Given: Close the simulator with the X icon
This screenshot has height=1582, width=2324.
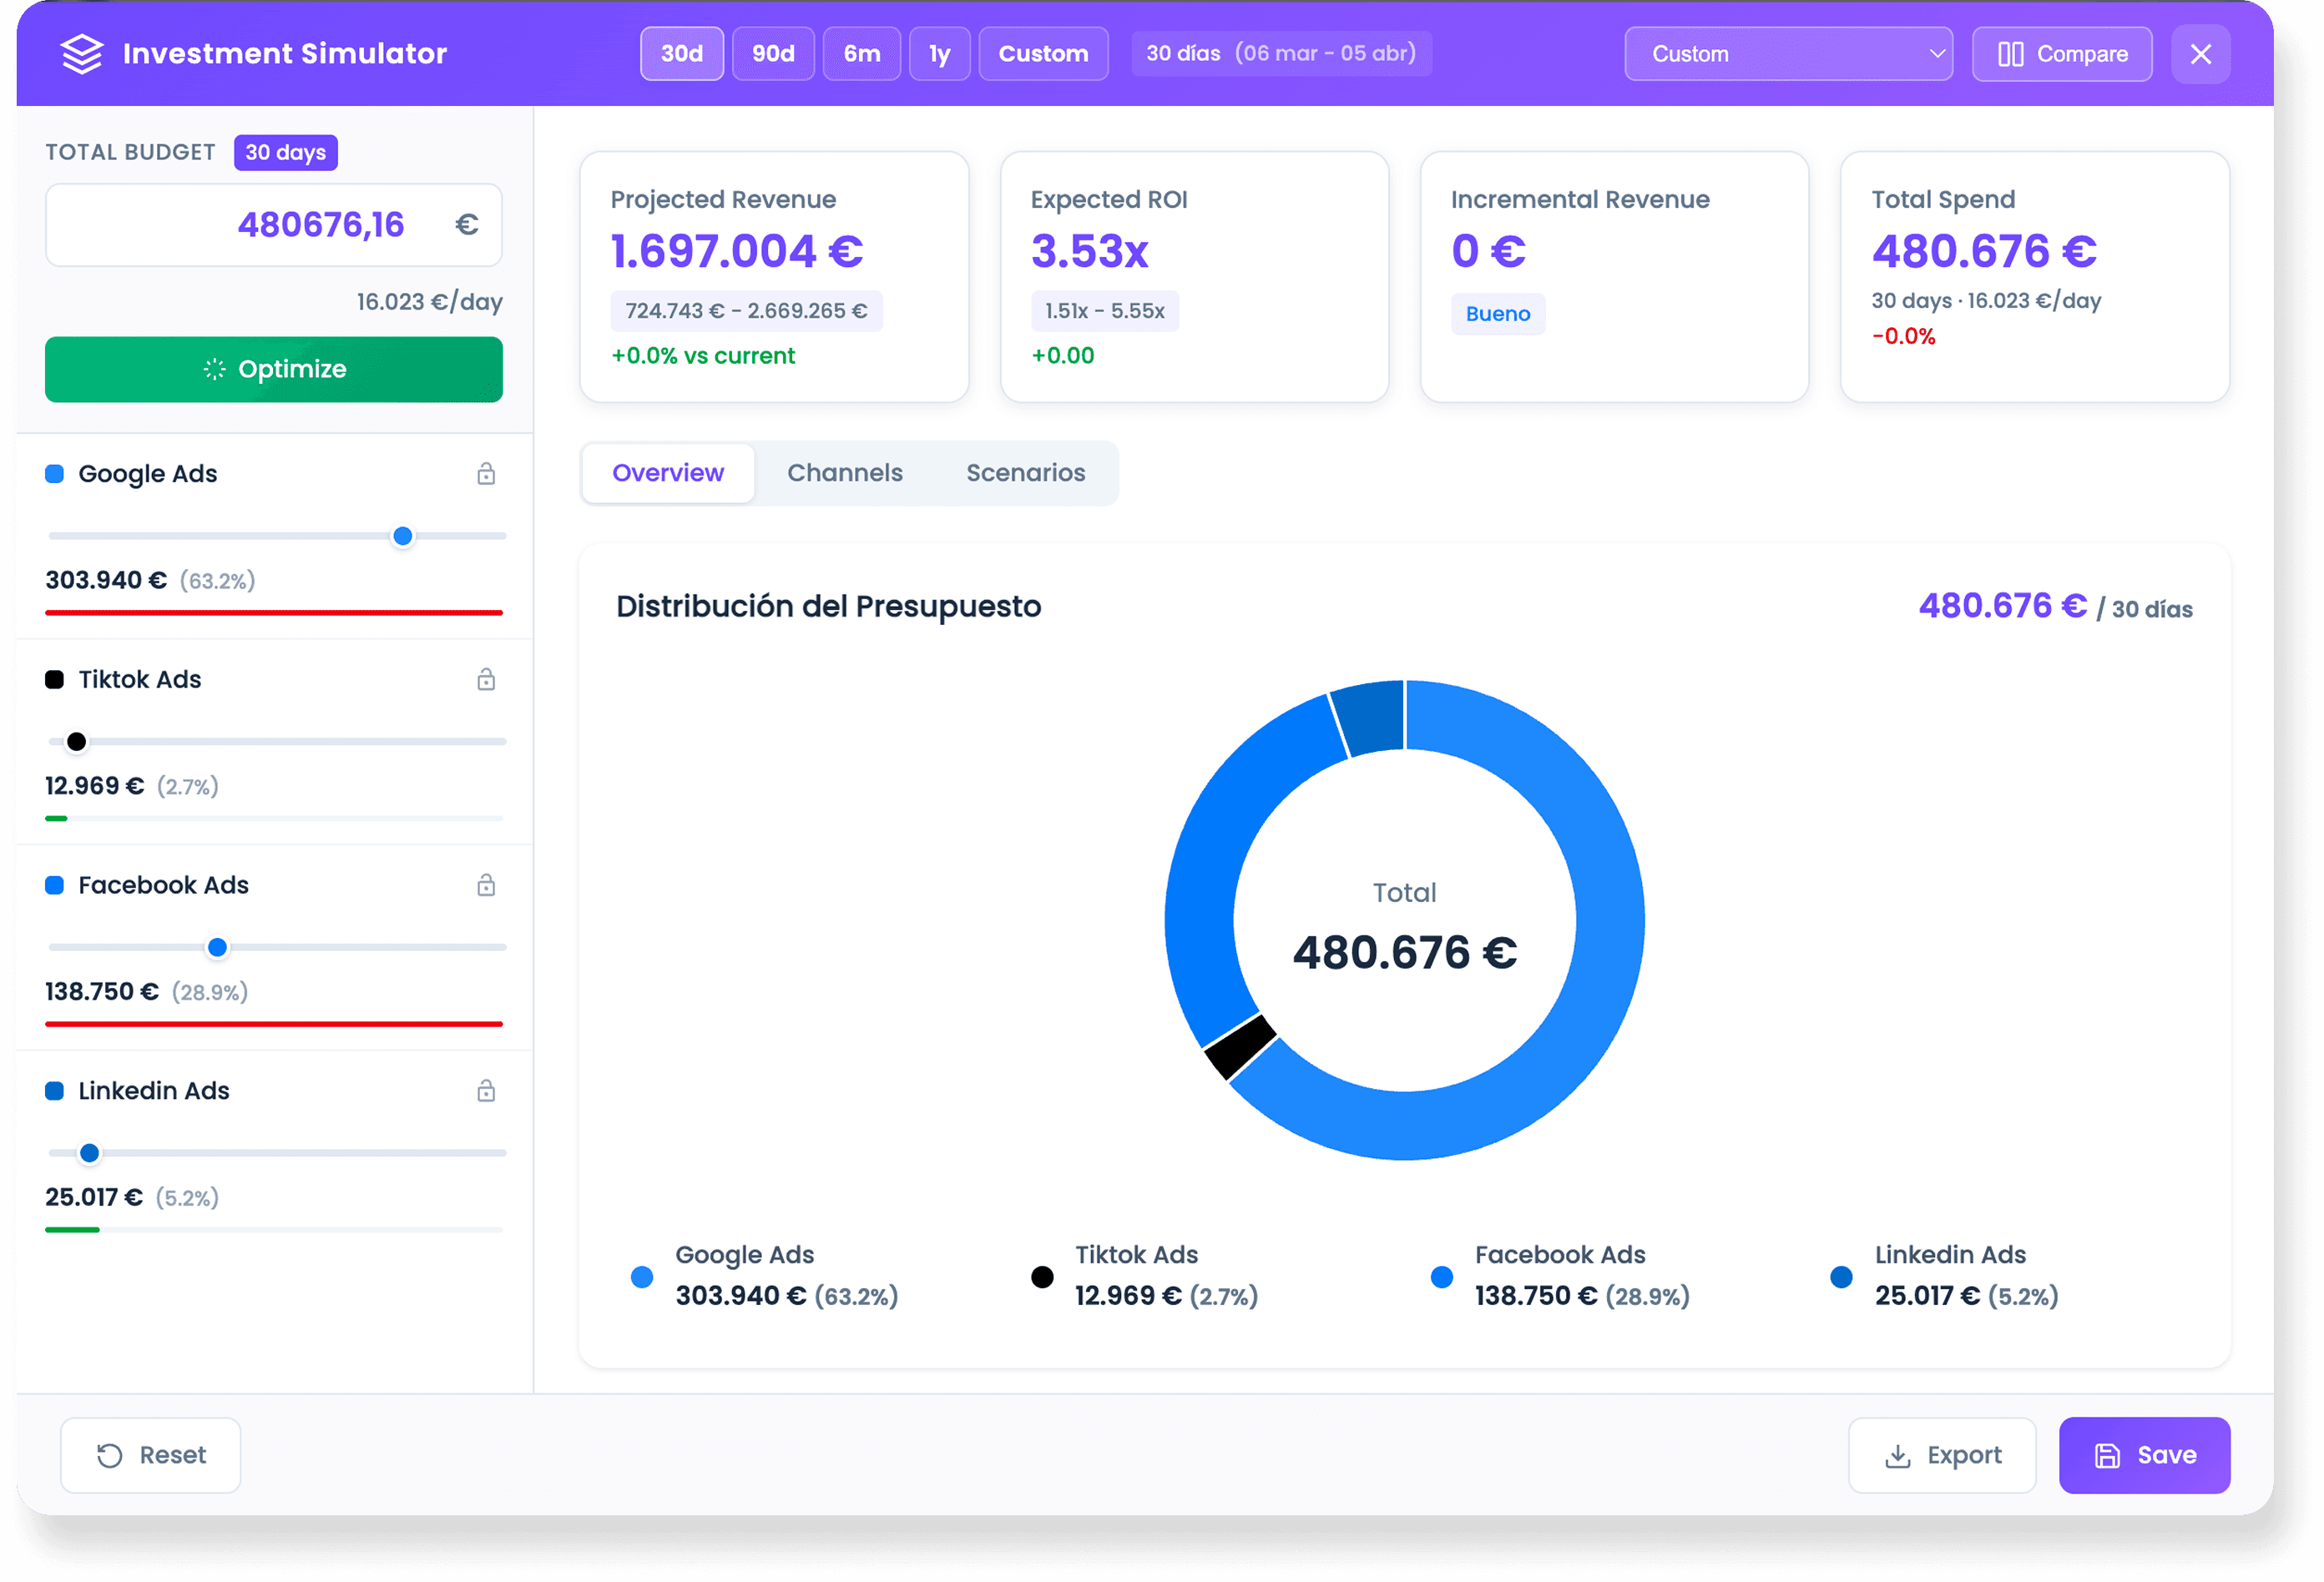Looking at the screenshot, I should [x=2200, y=54].
